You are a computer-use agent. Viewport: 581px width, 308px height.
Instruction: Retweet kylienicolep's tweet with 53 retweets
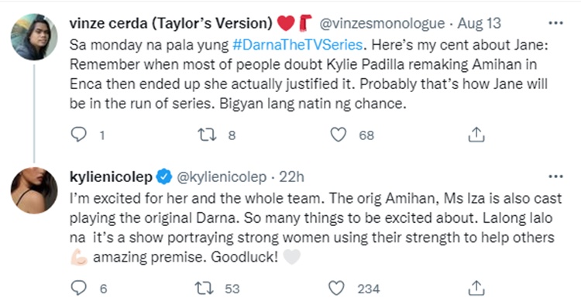pos(205,288)
